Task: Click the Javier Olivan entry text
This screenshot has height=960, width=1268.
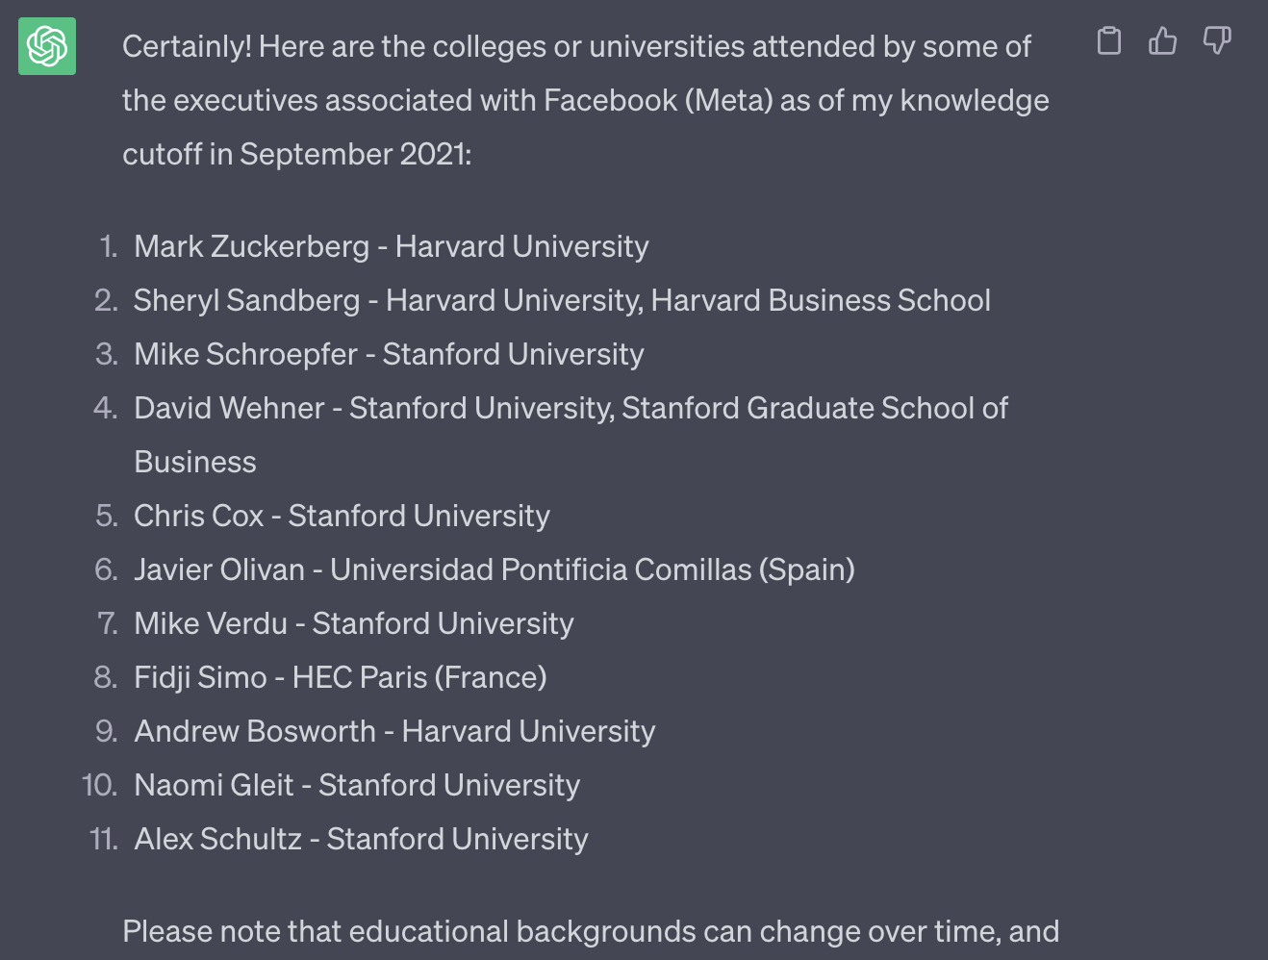Action: [x=495, y=569]
